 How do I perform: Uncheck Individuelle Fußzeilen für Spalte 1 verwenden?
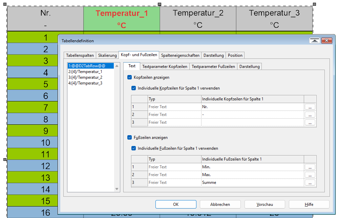pos(133,148)
